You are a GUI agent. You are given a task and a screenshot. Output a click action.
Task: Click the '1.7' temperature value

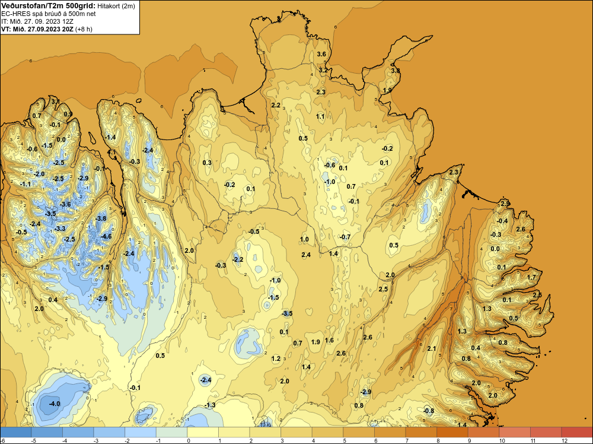pyautogui.click(x=531, y=277)
